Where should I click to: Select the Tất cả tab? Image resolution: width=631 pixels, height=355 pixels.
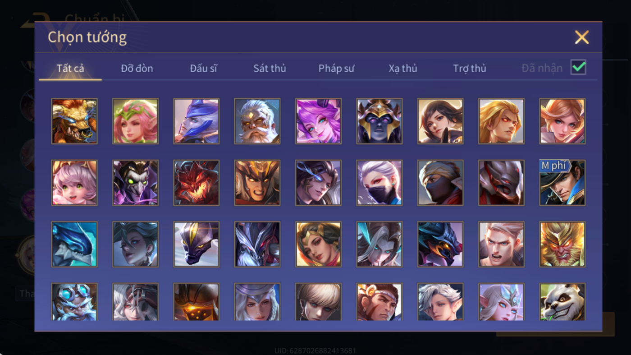click(x=70, y=68)
